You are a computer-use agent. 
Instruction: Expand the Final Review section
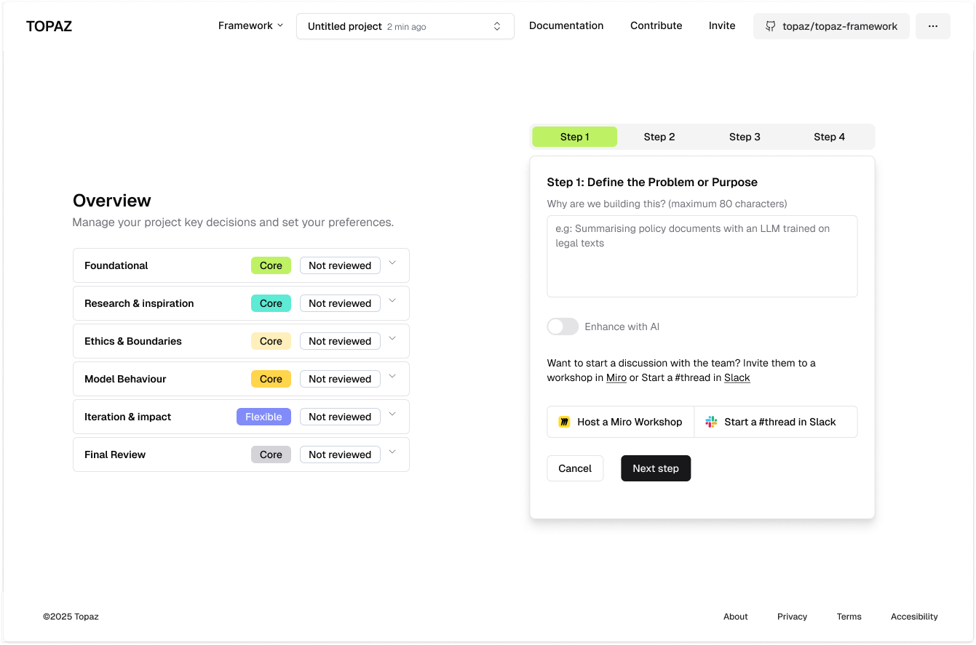[392, 452]
